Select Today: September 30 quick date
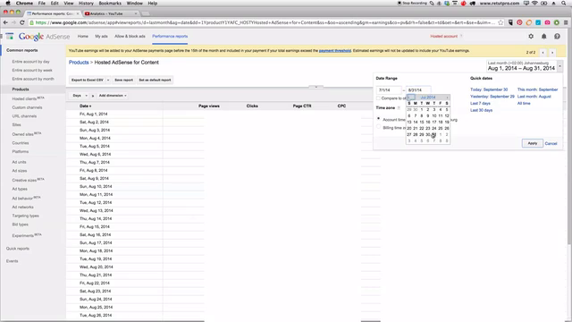The height and width of the screenshot is (322, 572). click(x=489, y=89)
